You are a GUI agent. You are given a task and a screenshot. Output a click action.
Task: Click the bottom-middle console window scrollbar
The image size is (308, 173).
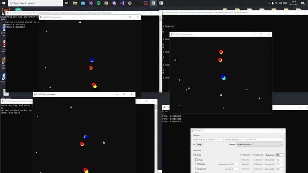[156, 138]
